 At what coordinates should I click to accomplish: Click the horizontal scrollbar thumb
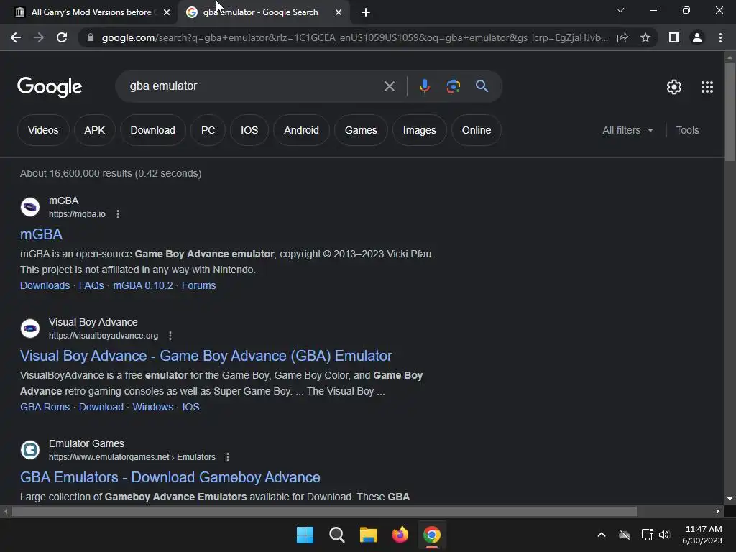click(x=324, y=511)
